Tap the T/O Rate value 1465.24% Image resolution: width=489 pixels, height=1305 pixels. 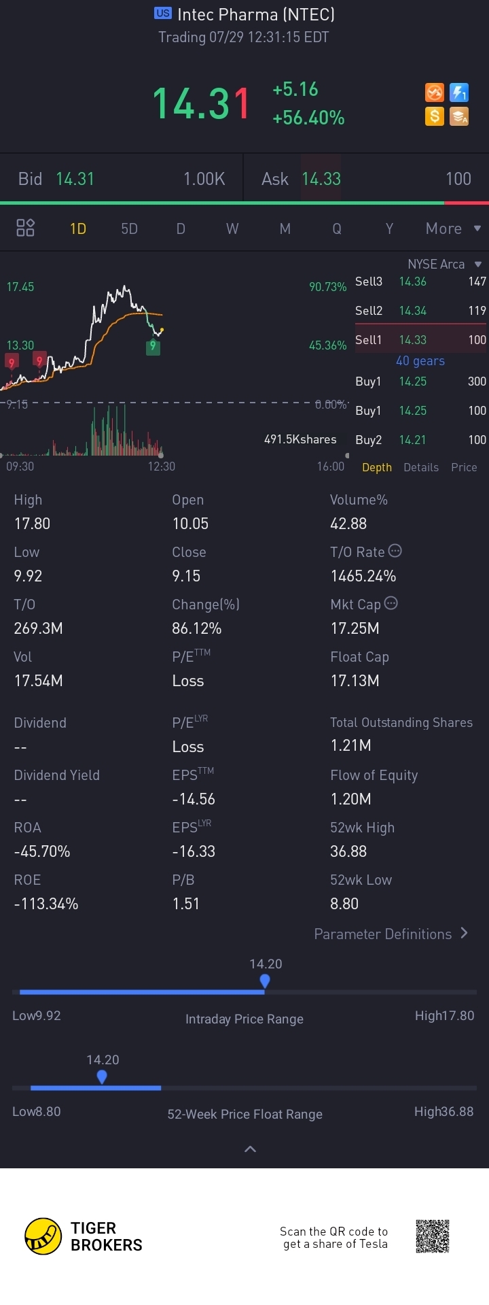[363, 576]
